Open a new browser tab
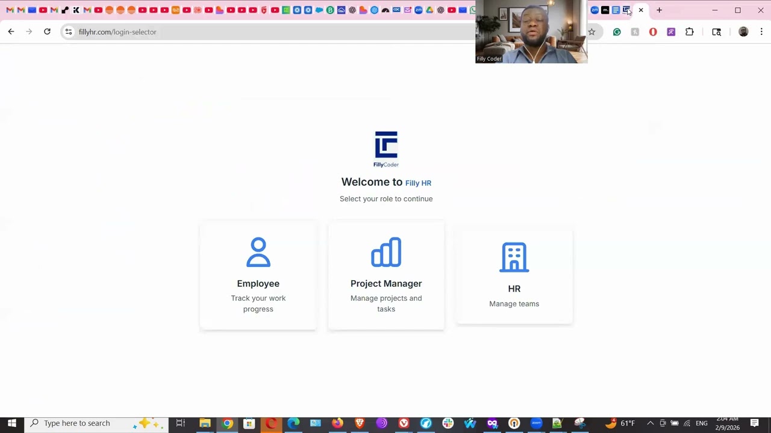The image size is (771, 433). point(659,10)
